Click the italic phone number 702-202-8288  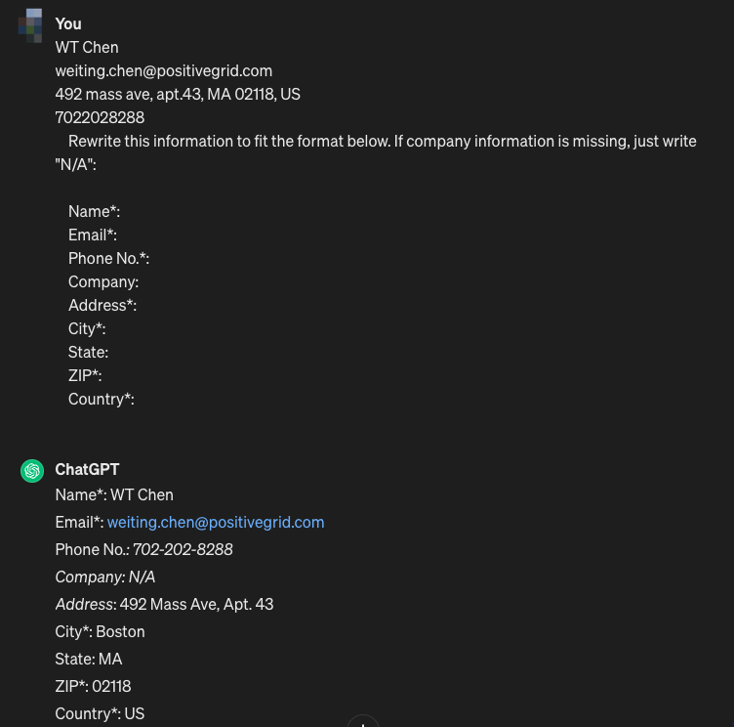(183, 550)
